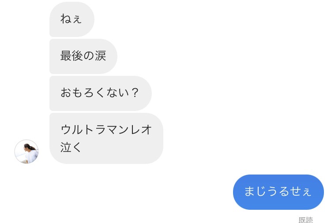Click the "既読" read receipt label

[305, 220]
